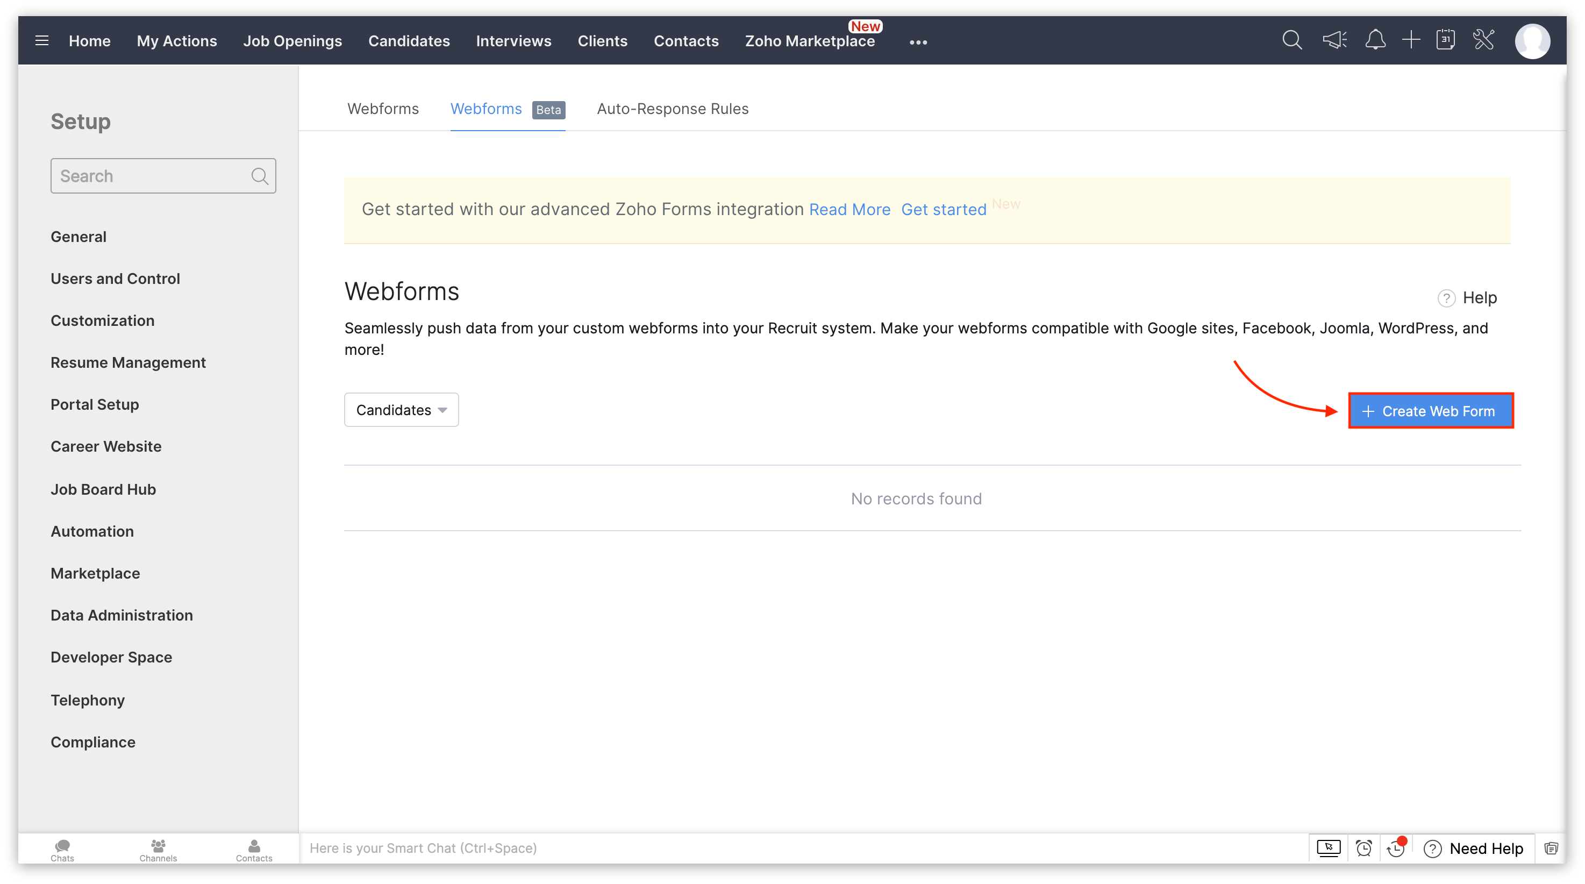The height and width of the screenshot is (884, 1585).
Task: Open announcements megaphone icon
Action: pyautogui.click(x=1334, y=41)
